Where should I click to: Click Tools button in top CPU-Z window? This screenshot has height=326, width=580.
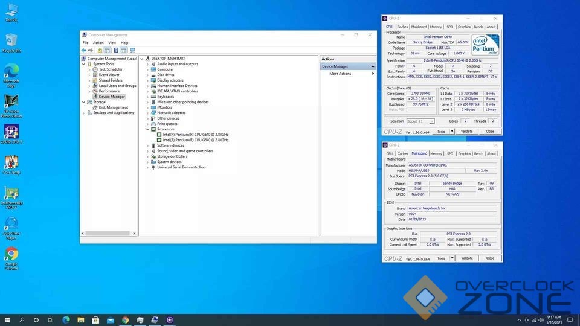tap(441, 131)
